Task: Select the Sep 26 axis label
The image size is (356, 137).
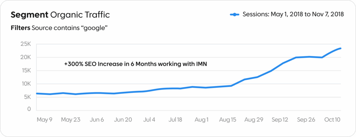Action: (306, 120)
